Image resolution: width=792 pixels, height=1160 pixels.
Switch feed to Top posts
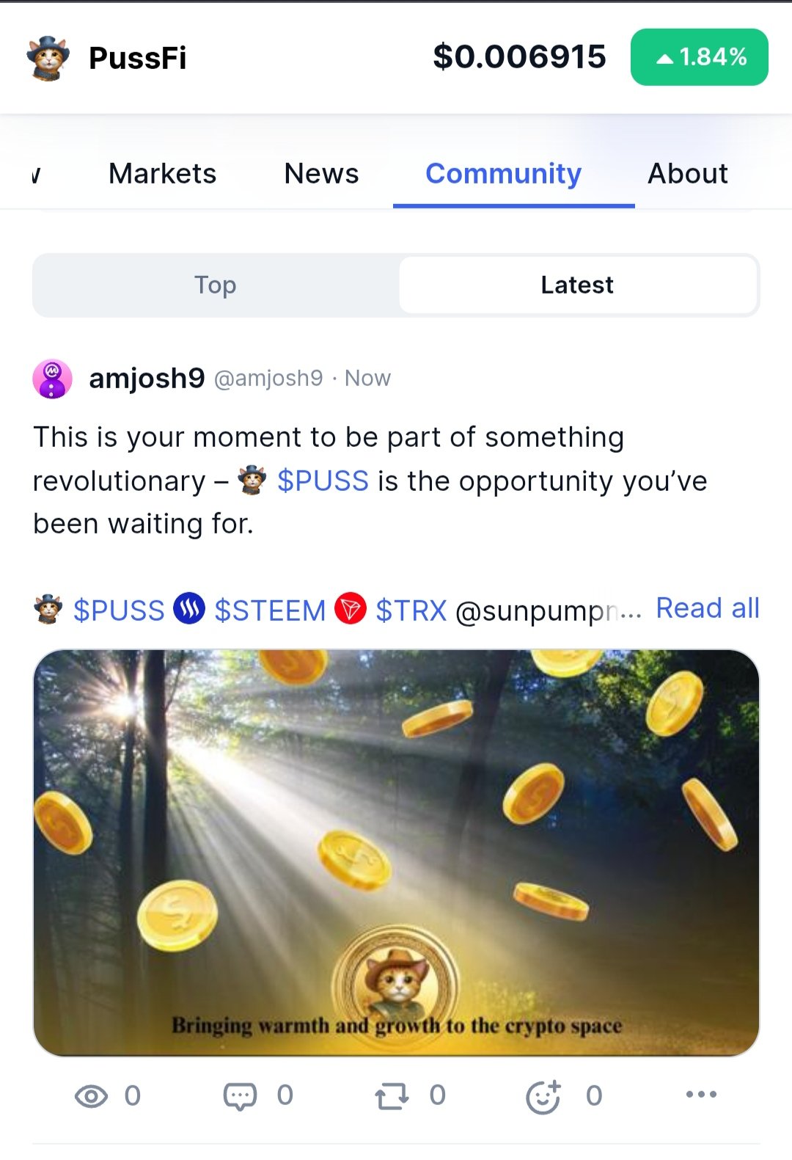click(216, 285)
